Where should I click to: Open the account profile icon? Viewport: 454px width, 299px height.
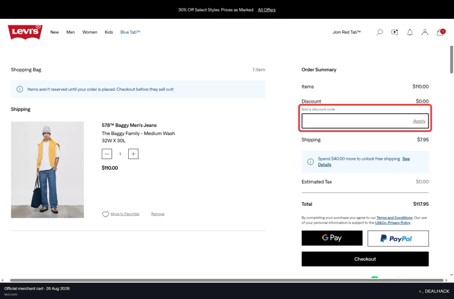click(x=425, y=32)
